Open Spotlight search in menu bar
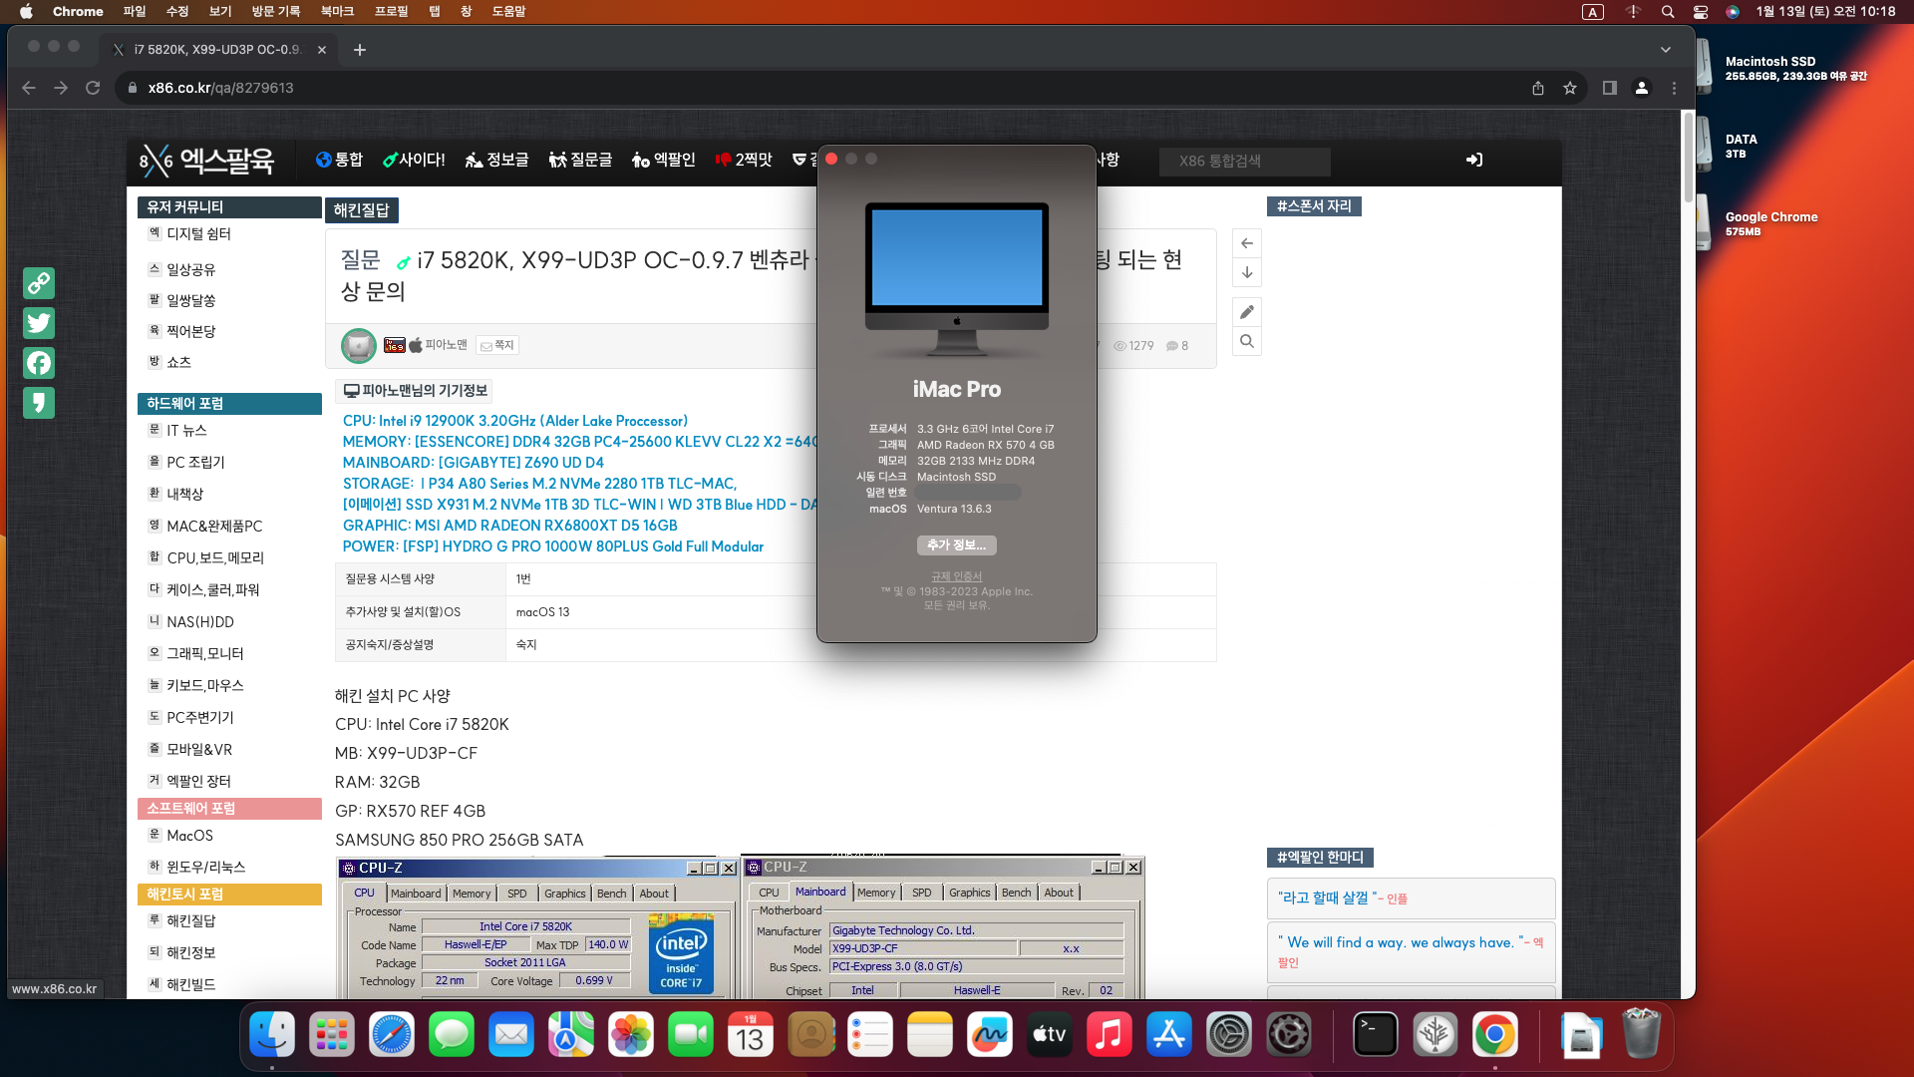Viewport: 1914px width, 1077px height. [x=1668, y=12]
